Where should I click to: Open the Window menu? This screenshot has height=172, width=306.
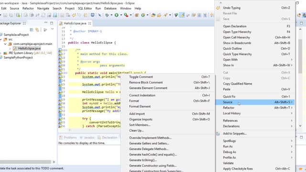tap(125, 9)
